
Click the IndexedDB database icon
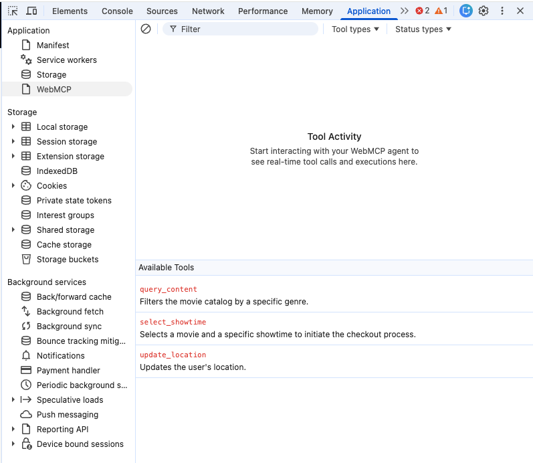click(x=26, y=171)
